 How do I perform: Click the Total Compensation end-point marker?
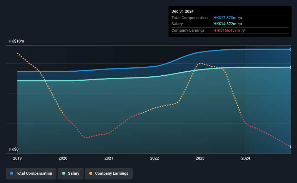pos(291,49)
